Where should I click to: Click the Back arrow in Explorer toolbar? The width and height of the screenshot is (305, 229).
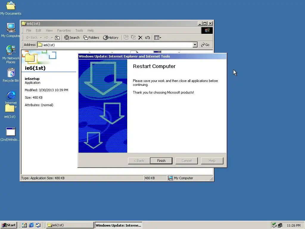pos(32,38)
